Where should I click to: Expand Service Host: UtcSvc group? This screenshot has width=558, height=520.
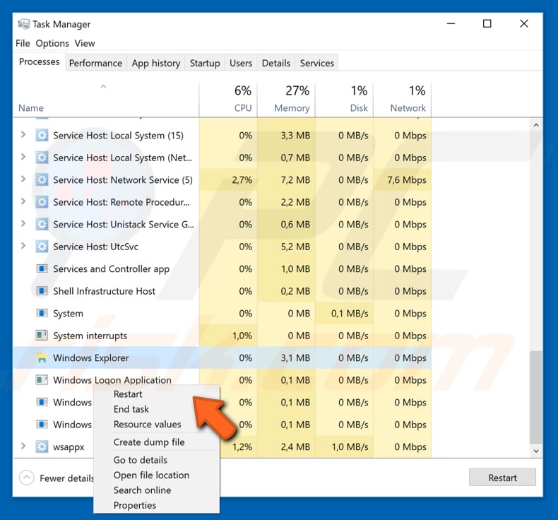(23, 246)
